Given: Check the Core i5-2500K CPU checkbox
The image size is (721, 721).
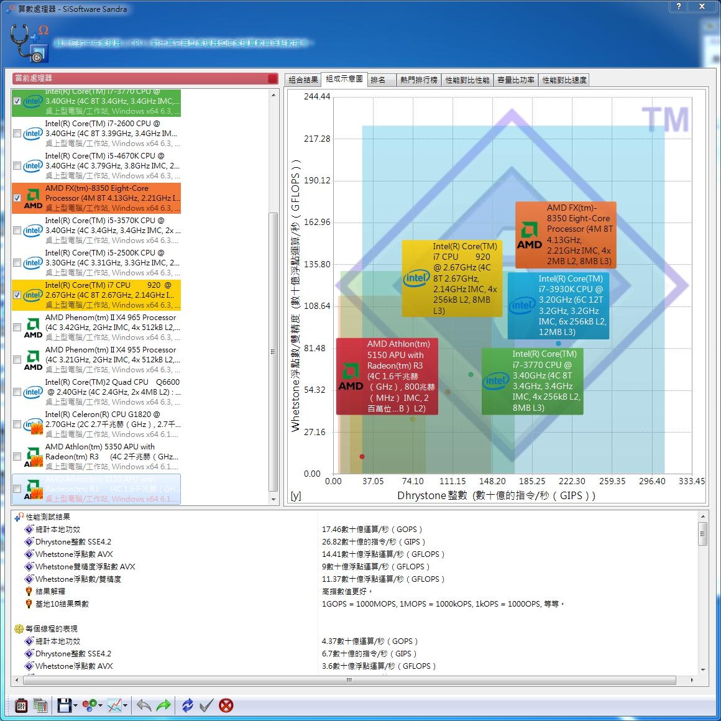Looking at the screenshot, I should tap(17, 262).
